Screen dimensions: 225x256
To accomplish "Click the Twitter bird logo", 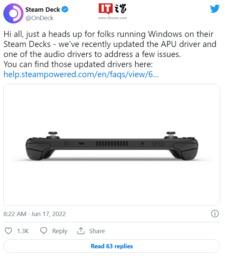I will (x=214, y=9).
